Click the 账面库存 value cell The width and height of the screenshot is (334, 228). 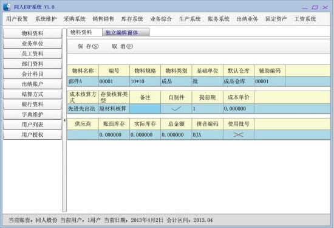click(114, 135)
